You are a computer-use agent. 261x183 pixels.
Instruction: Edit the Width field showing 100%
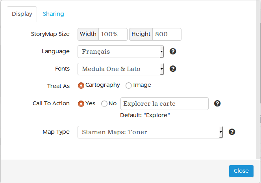click(113, 34)
